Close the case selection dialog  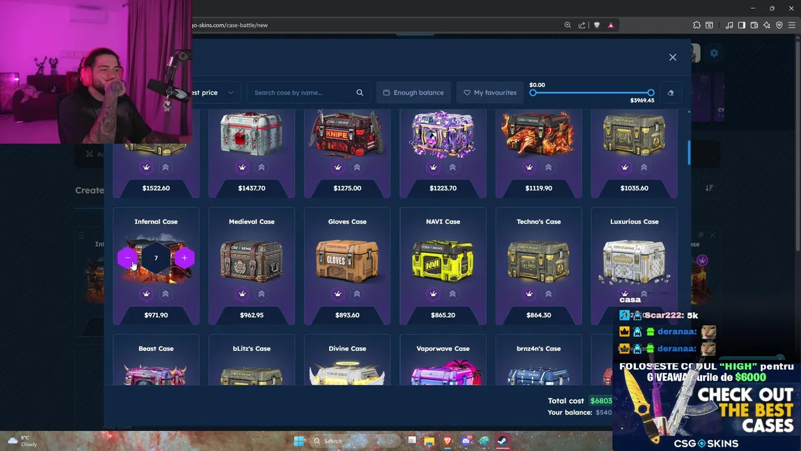673,58
